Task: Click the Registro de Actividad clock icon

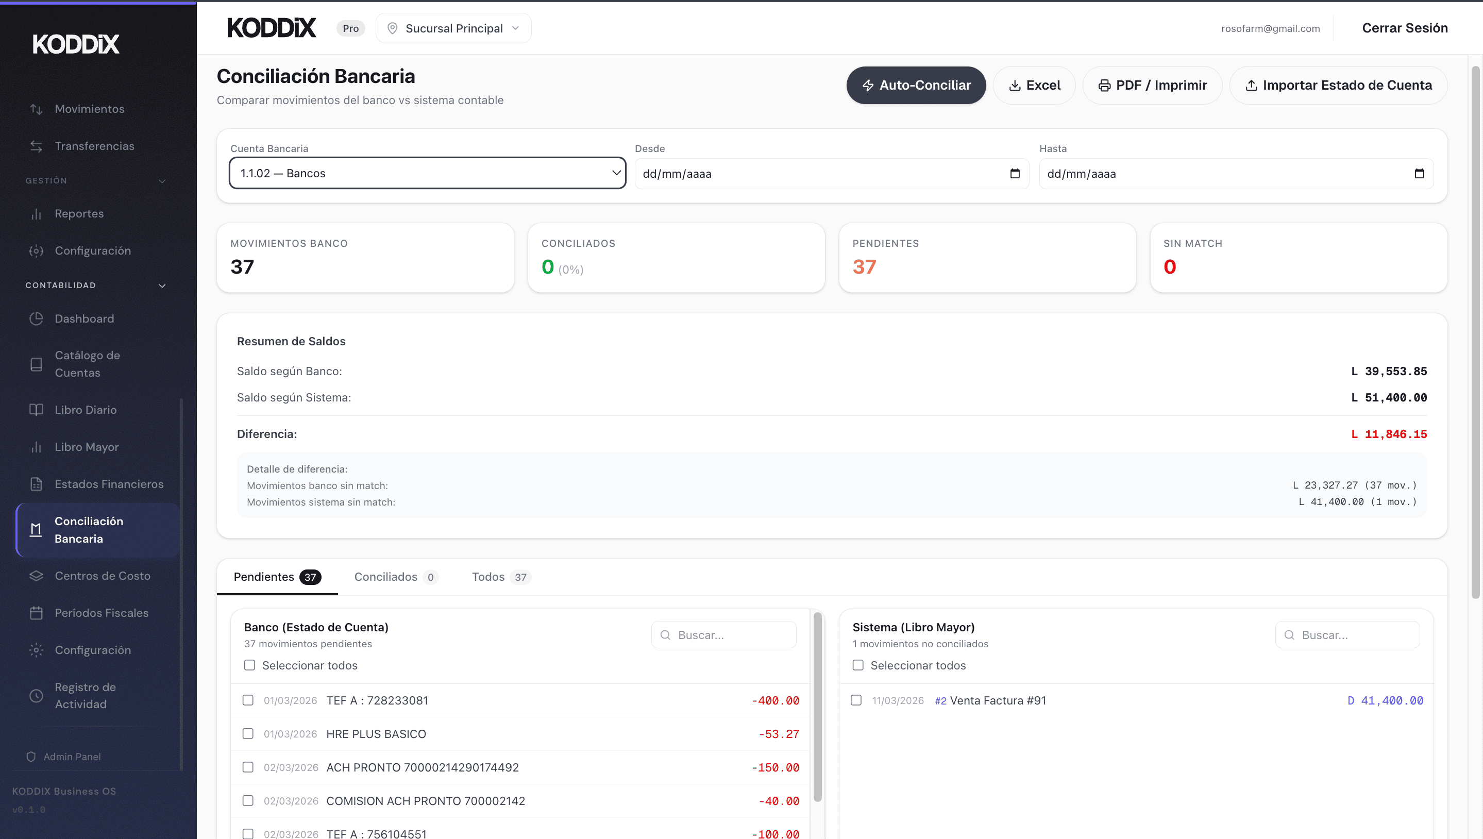Action: (x=36, y=696)
